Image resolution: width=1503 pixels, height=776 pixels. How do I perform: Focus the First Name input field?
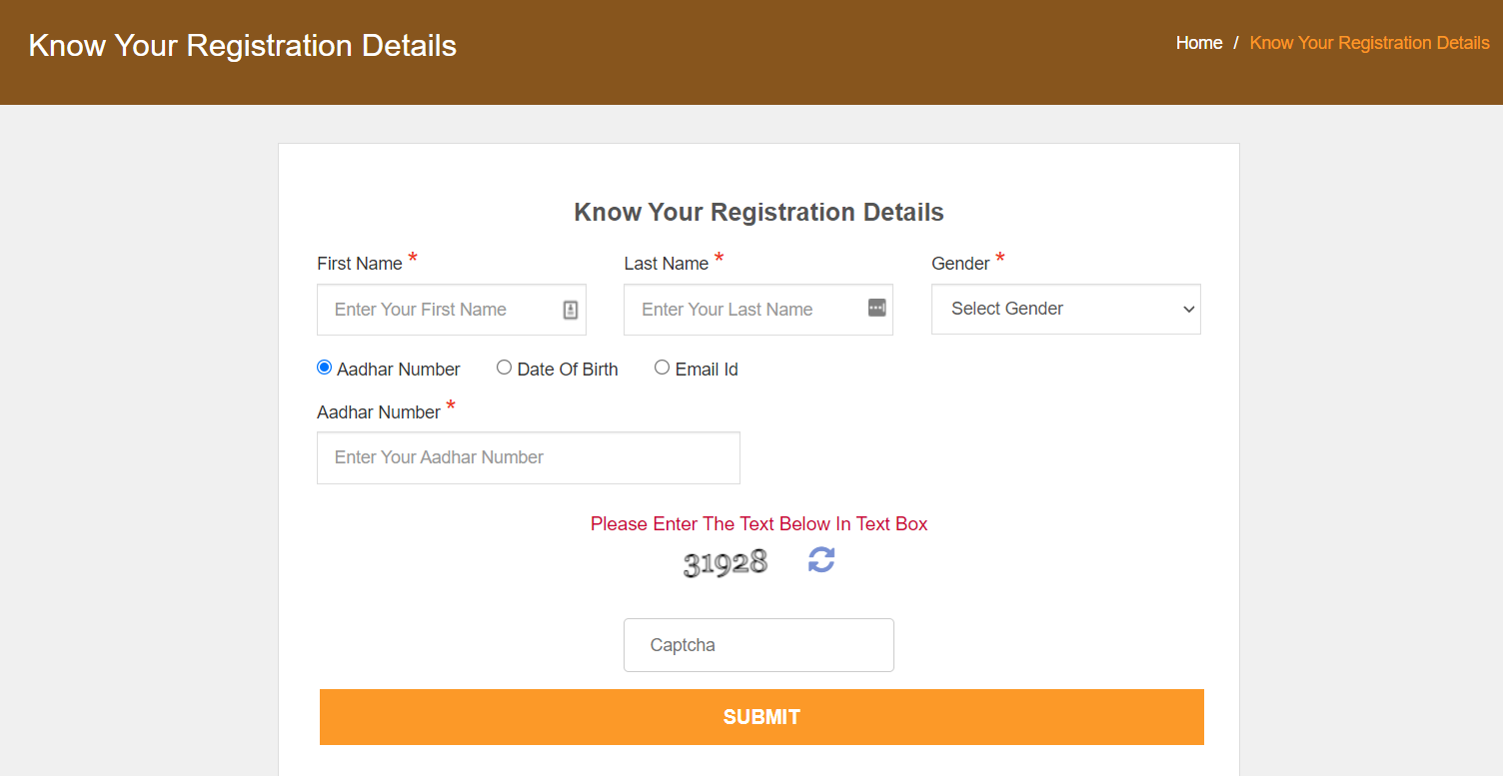tap(452, 310)
